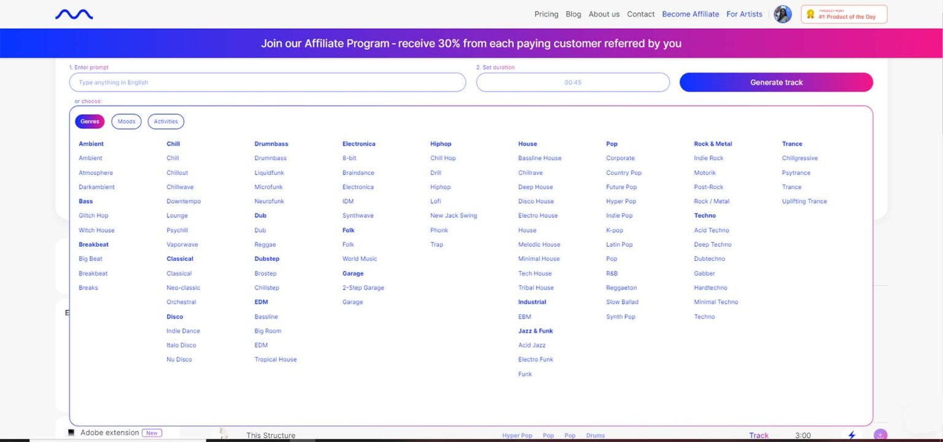Open the Pop tag selector
943x442 pixels.
point(548,435)
